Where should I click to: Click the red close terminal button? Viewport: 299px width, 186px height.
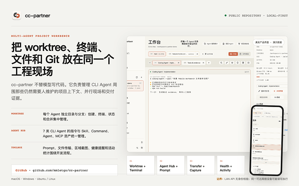pos(278,91)
